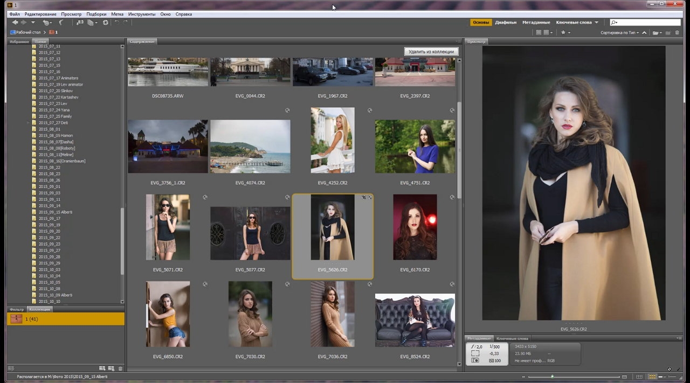Open the Сортировка по Тип dropdown

620,33
